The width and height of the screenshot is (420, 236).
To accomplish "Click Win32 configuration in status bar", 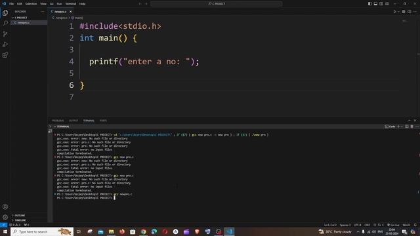I will point(406,225).
